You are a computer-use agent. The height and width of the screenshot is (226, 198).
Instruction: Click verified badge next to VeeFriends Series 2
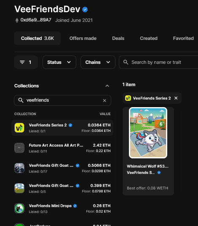coord(70,125)
